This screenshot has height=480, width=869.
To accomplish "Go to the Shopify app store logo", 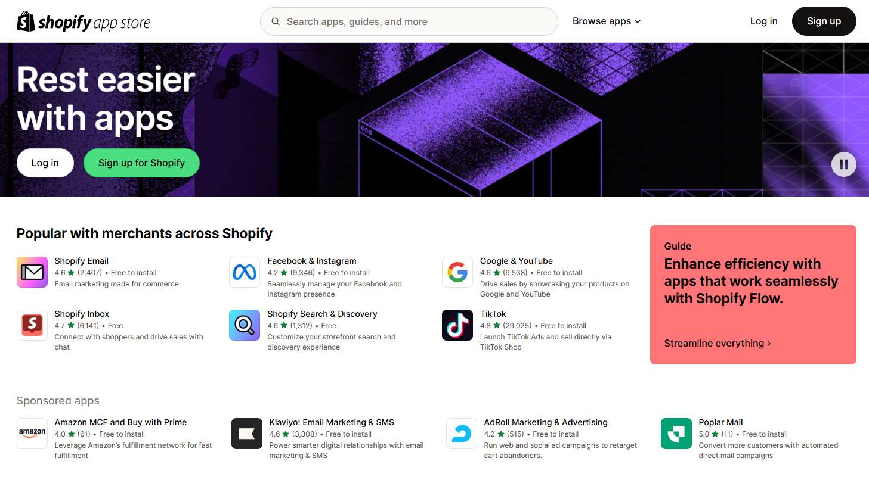I will pyautogui.click(x=84, y=22).
